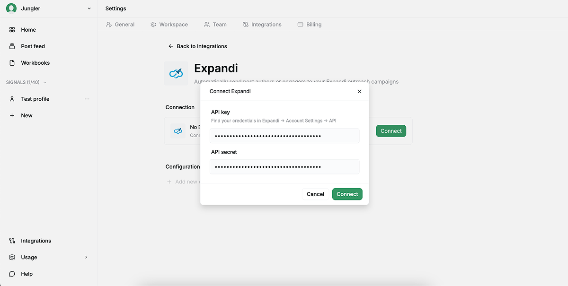The height and width of the screenshot is (286, 568).
Task: Open Post feed from sidebar
Action: 33,46
